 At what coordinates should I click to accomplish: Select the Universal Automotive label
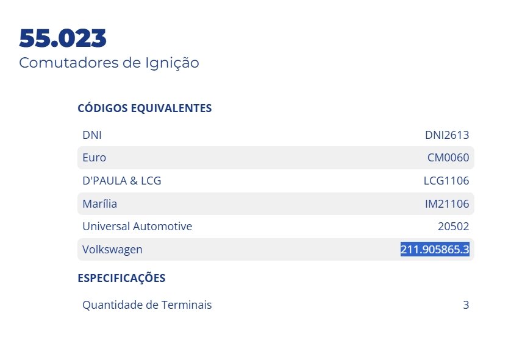click(x=137, y=227)
